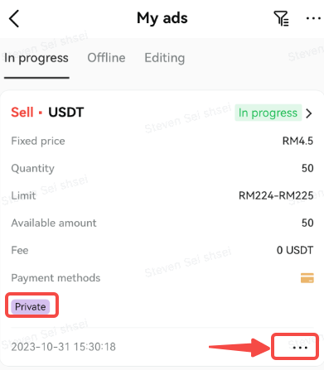
Task: Click the Available amount row
Action: click(162, 223)
